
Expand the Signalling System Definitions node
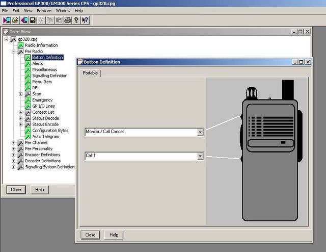[14, 167]
